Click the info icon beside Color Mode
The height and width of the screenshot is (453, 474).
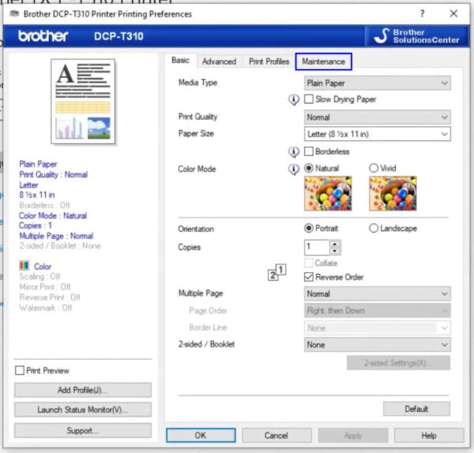click(293, 169)
